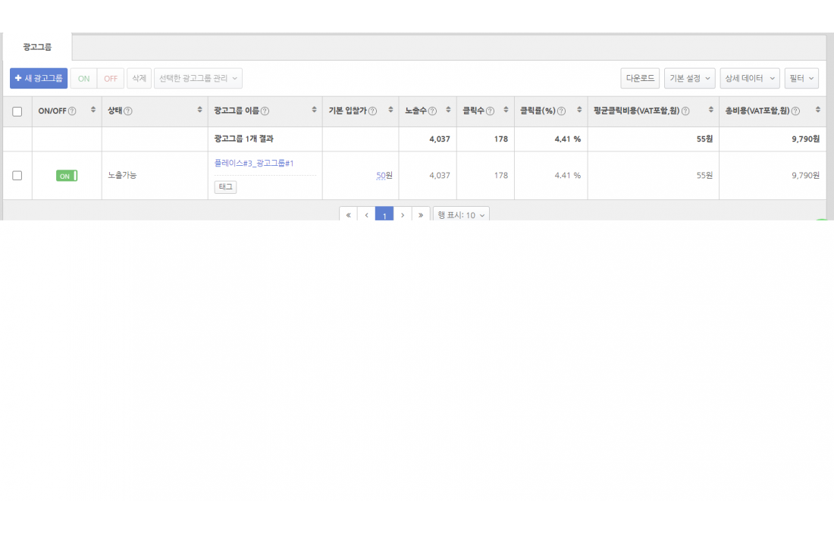The image size is (834, 534).
Task: Check the row checkbox for 플레이스#3_광고그룹#1
Action: 17,176
